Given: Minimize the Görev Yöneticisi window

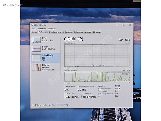Looking at the screenshot, I should pyautogui.click(x=117, y=25).
